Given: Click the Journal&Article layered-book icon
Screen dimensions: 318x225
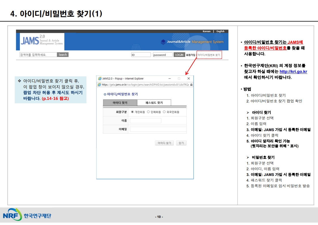Looking at the screenshot, I should [x=163, y=42].
